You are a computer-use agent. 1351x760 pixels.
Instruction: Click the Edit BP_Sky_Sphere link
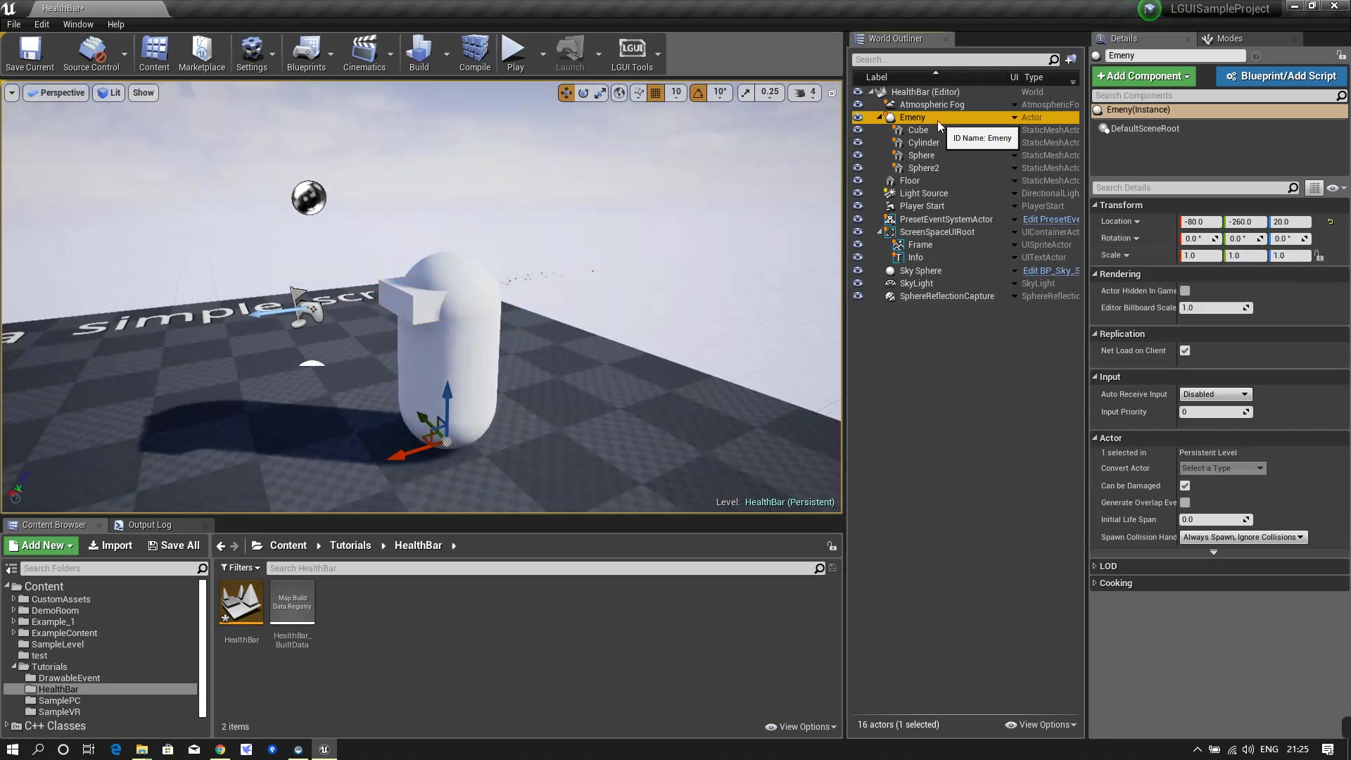(1051, 271)
